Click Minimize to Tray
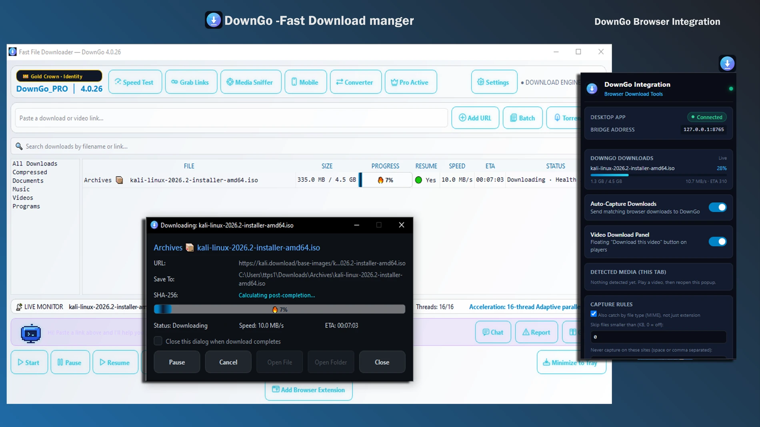760x427 pixels. 571,362
